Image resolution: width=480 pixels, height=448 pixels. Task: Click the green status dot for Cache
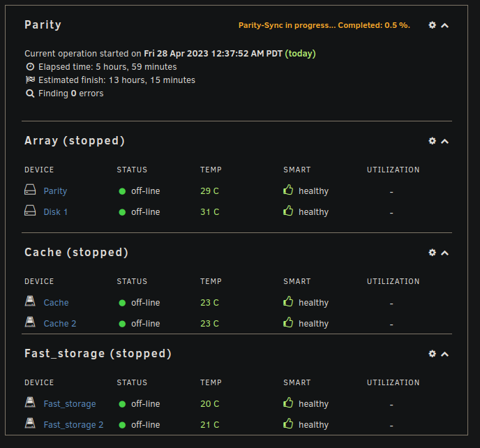[122, 303]
